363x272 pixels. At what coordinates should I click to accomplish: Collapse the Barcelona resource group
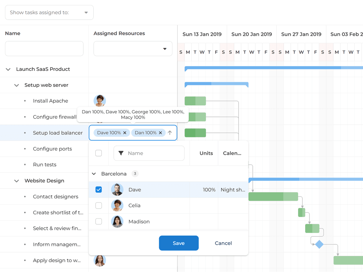point(94,174)
